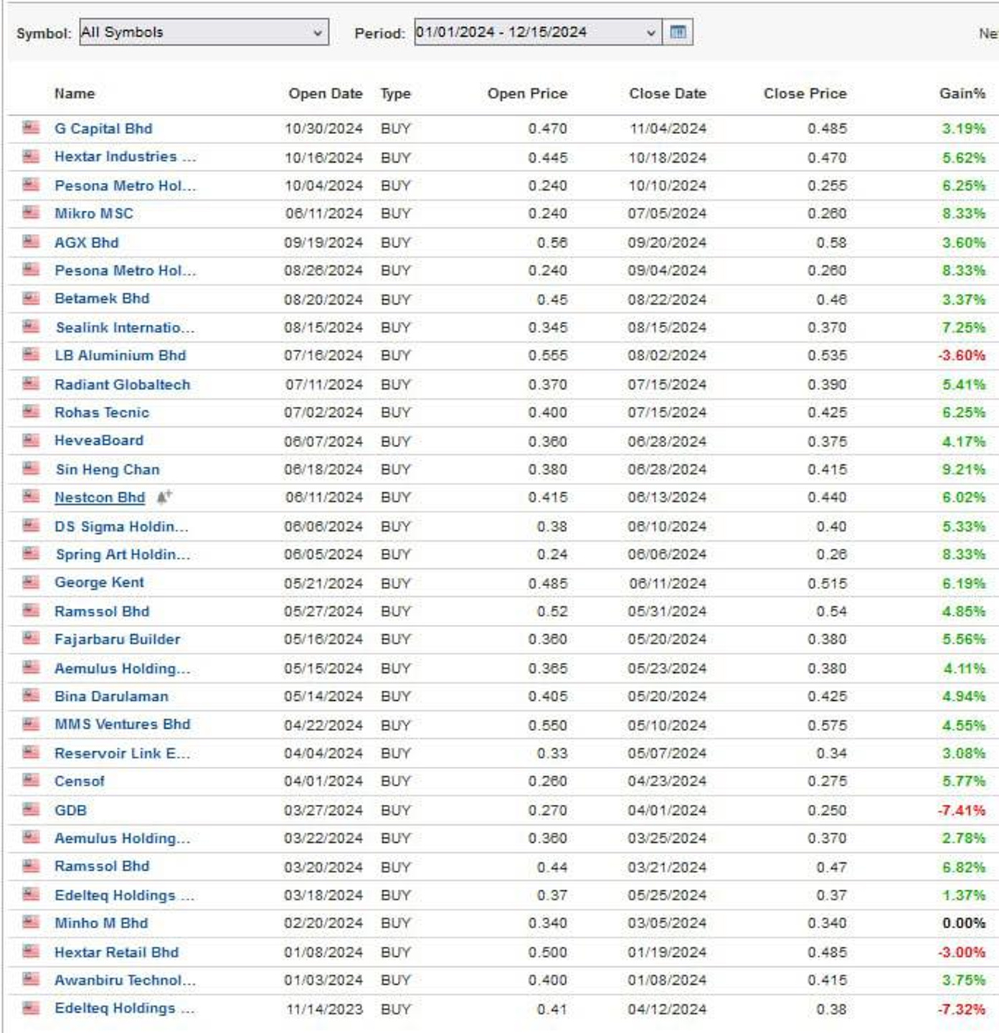Select the 9.21% gain for Sin Heng Chan
The image size is (999, 1033).
click(964, 469)
